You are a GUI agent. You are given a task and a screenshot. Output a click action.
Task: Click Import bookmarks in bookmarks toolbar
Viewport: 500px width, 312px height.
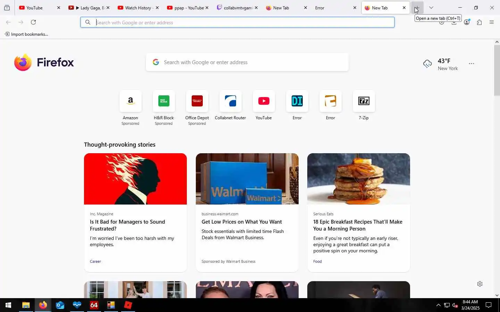tap(26, 34)
